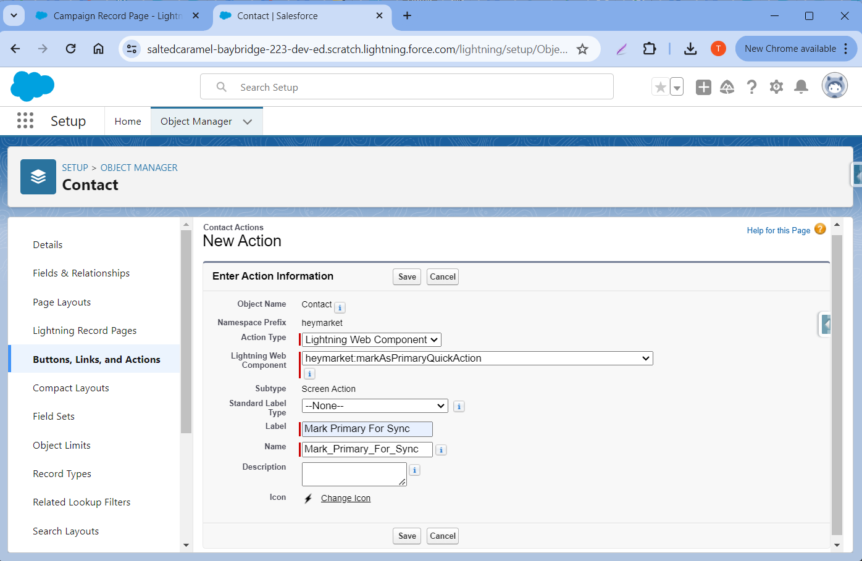The height and width of the screenshot is (561, 862).
Task: Open Page Layouts in the sidebar
Action: point(62,302)
